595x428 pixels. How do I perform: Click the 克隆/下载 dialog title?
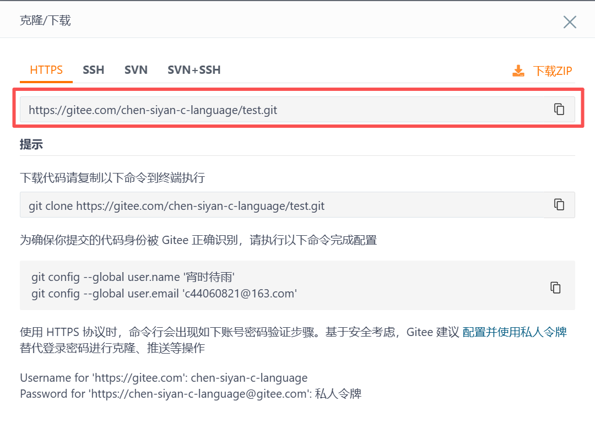45,20
